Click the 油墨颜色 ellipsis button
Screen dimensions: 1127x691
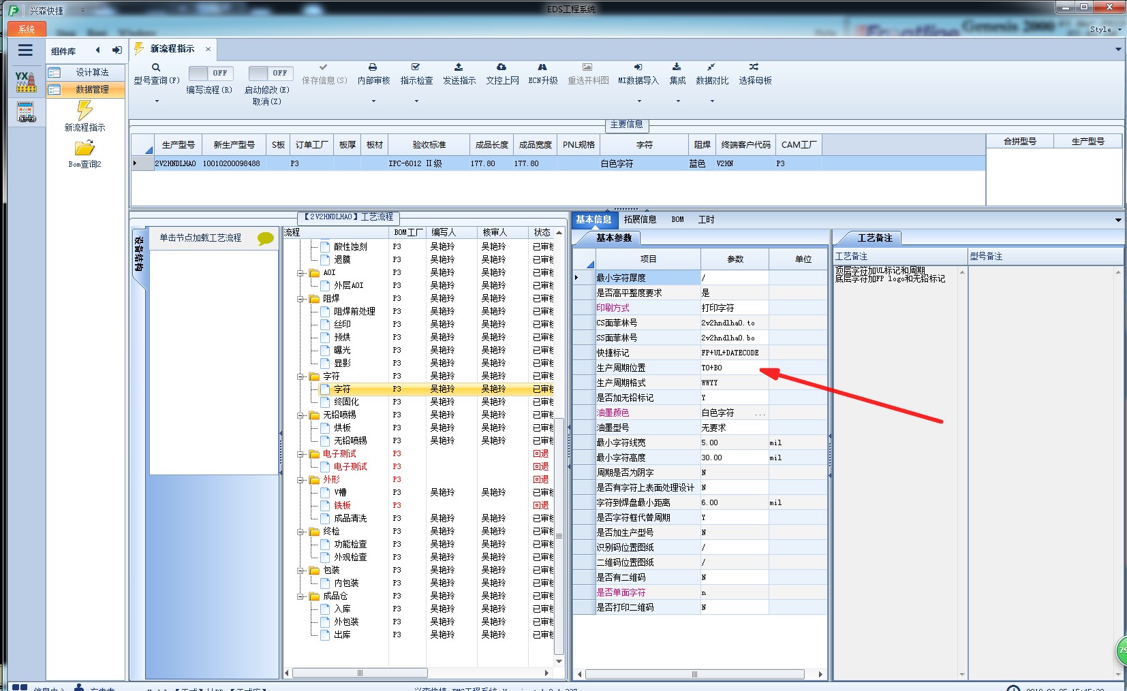pyautogui.click(x=760, y=413)
